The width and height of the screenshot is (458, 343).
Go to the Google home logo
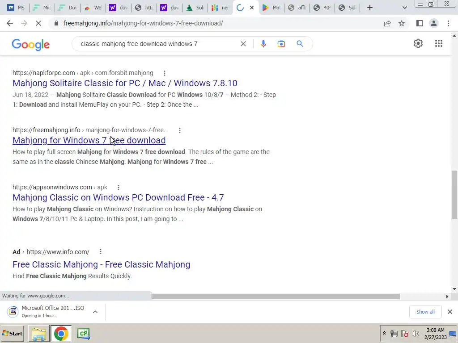click(x=31, y=45)
